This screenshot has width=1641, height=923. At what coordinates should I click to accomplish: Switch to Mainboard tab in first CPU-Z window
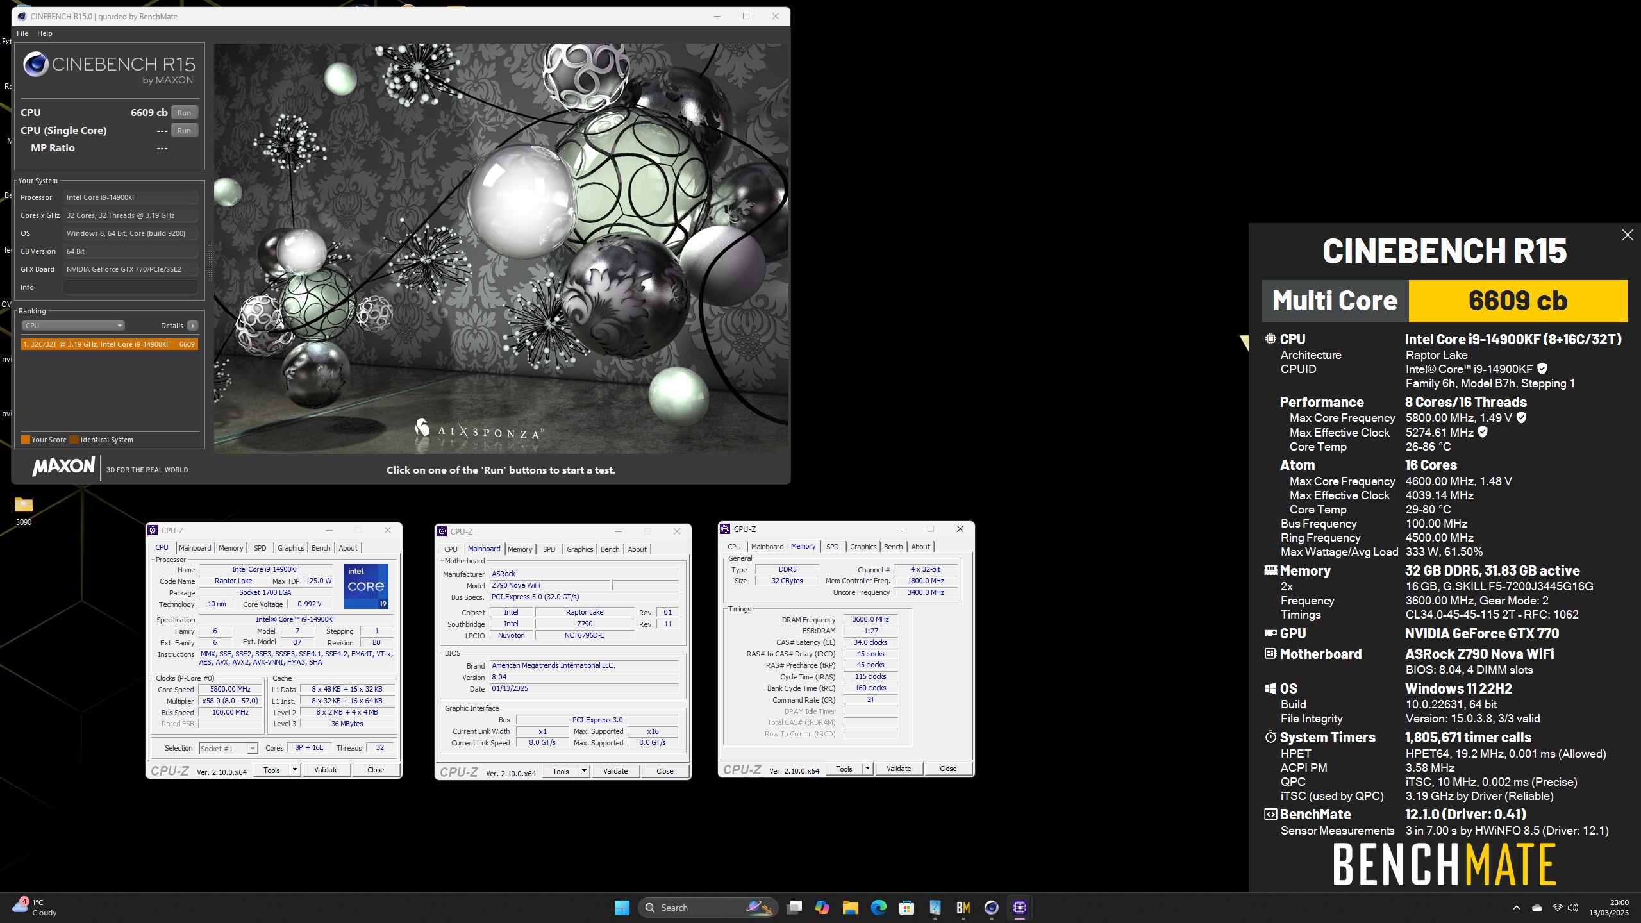pyautogui.click(x=195, y=548)
